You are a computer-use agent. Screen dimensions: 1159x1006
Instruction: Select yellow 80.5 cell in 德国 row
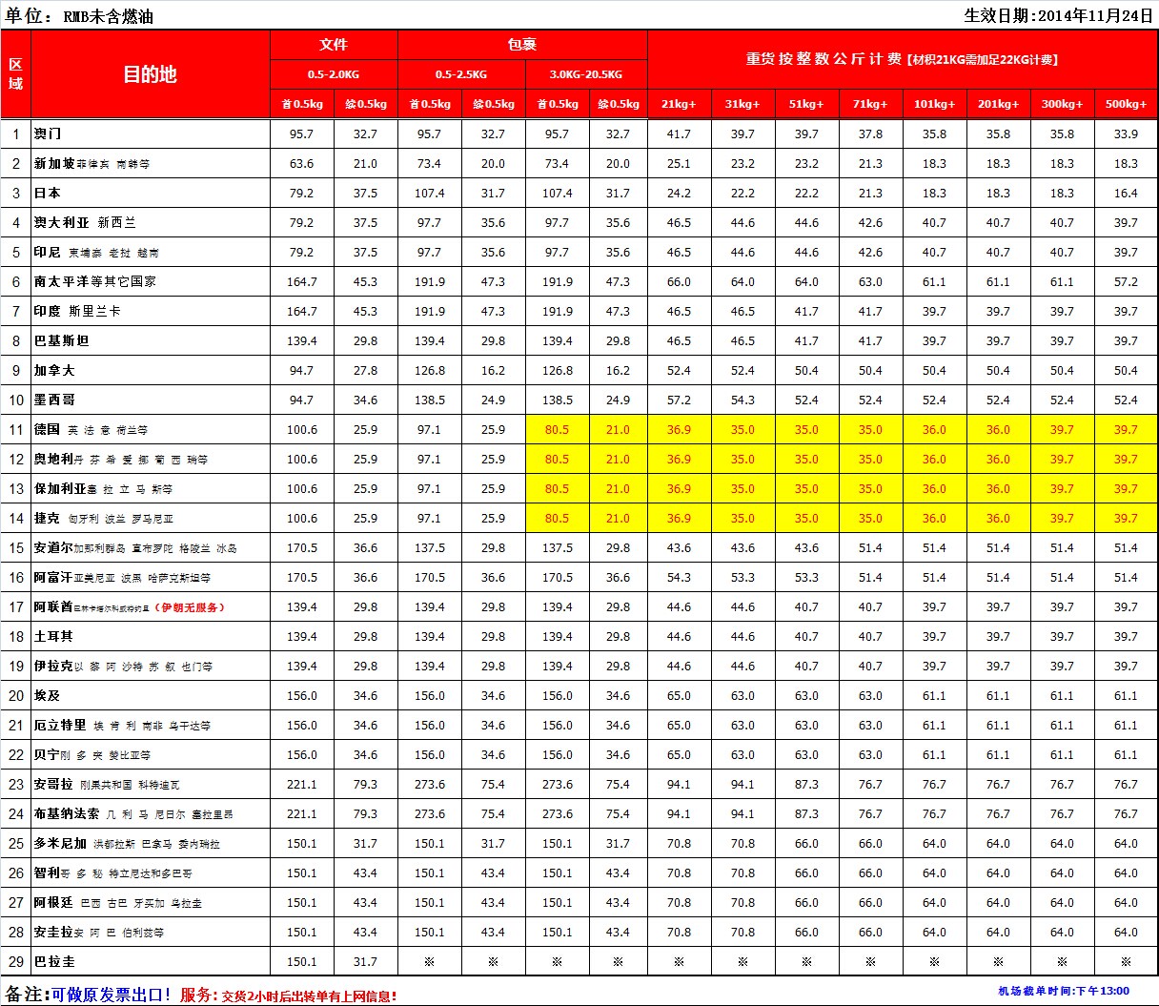click(557, 430)
